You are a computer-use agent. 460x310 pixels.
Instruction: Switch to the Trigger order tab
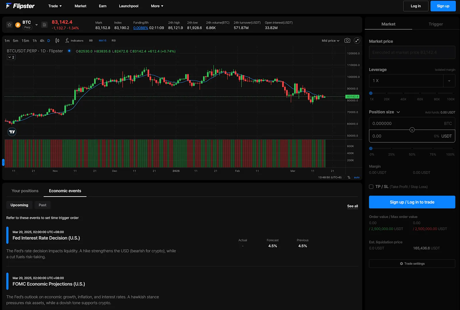[436, 24]
